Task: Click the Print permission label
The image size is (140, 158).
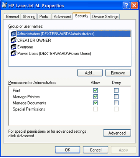Action: 16,91
